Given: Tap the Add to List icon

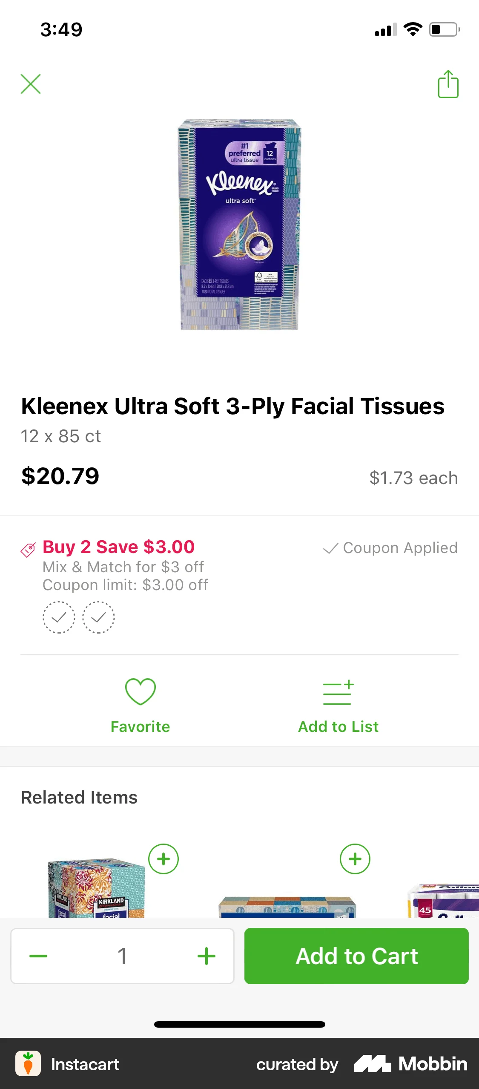Looking at the screenshot, I should (338, 692).
